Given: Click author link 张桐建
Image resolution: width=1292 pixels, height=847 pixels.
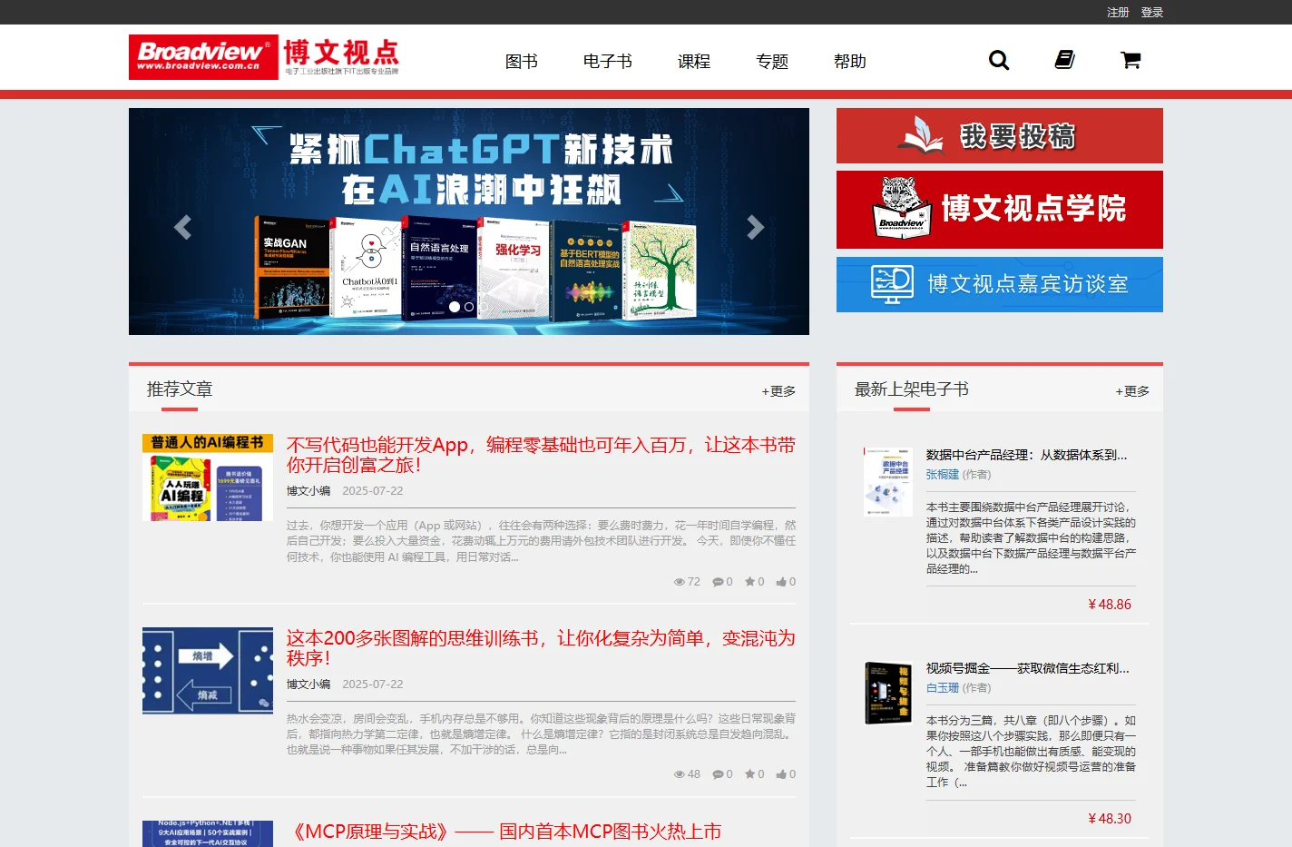Looking at the screenshot, I should pos(943,475).
